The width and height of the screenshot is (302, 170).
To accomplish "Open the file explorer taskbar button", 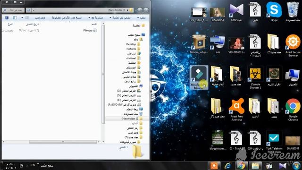I will 255,166.
